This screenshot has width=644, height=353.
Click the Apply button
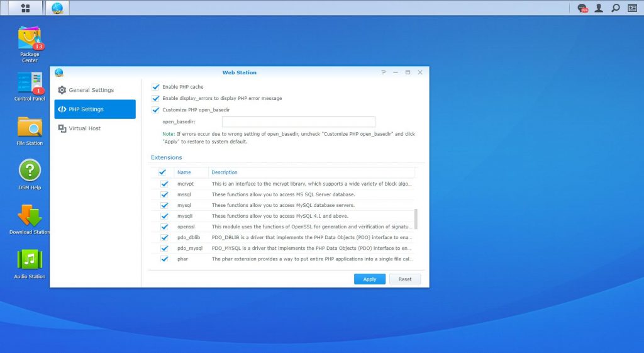coord(370,279)
